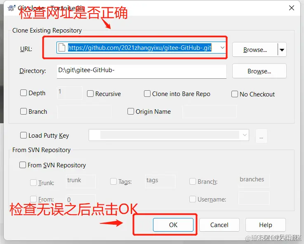Screen dimensions: 304x244
Task: Expand the URL history dropdown
Action: tap(222, 48)
